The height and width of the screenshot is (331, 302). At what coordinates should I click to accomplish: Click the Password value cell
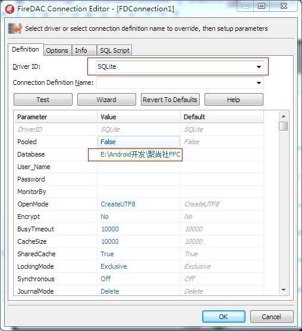click(x=139, y=179)
